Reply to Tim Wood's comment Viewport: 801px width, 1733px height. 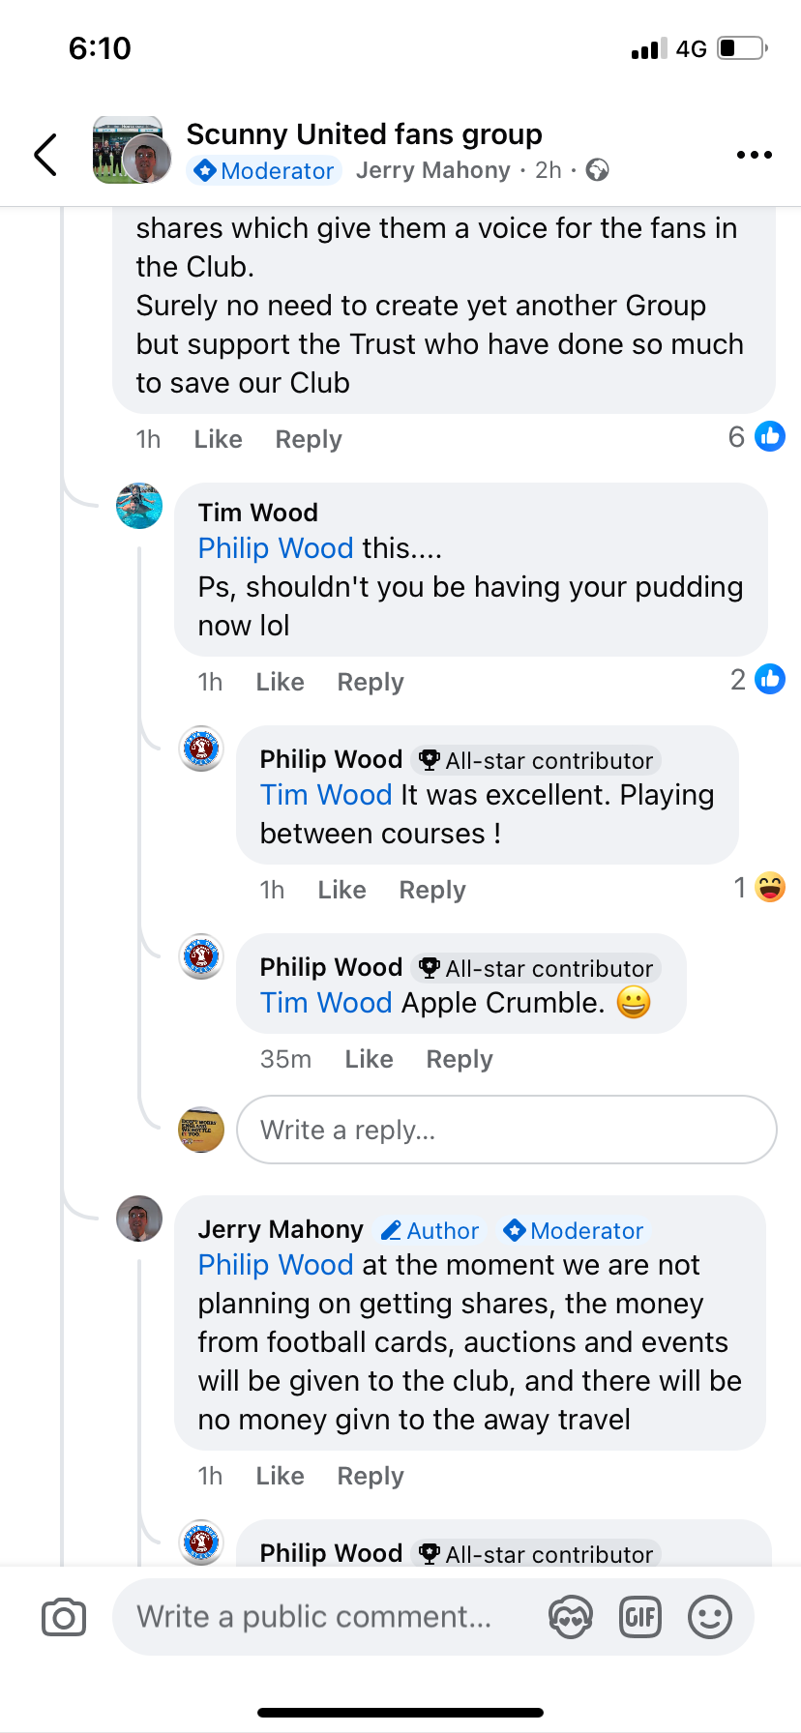[x=370, y=683]
